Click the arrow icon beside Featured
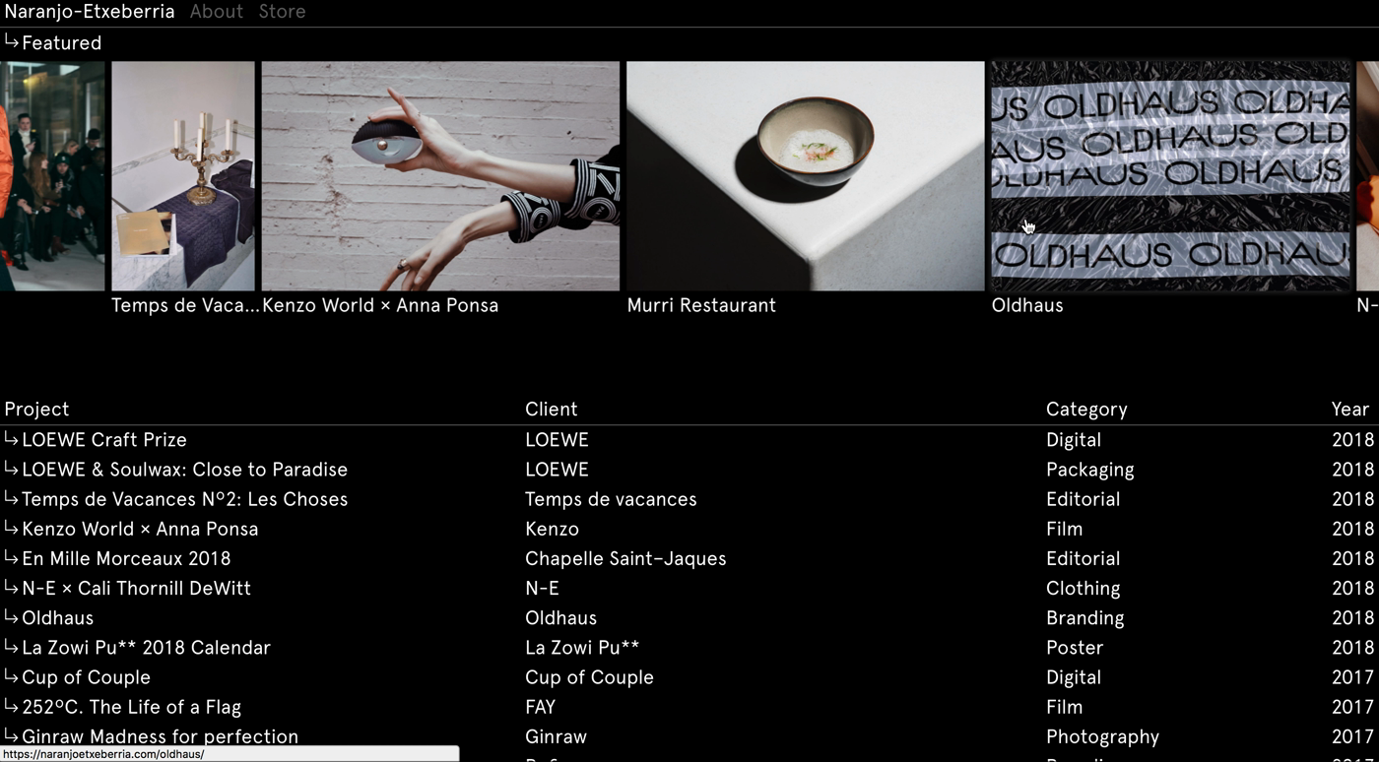 coord(12,41)
